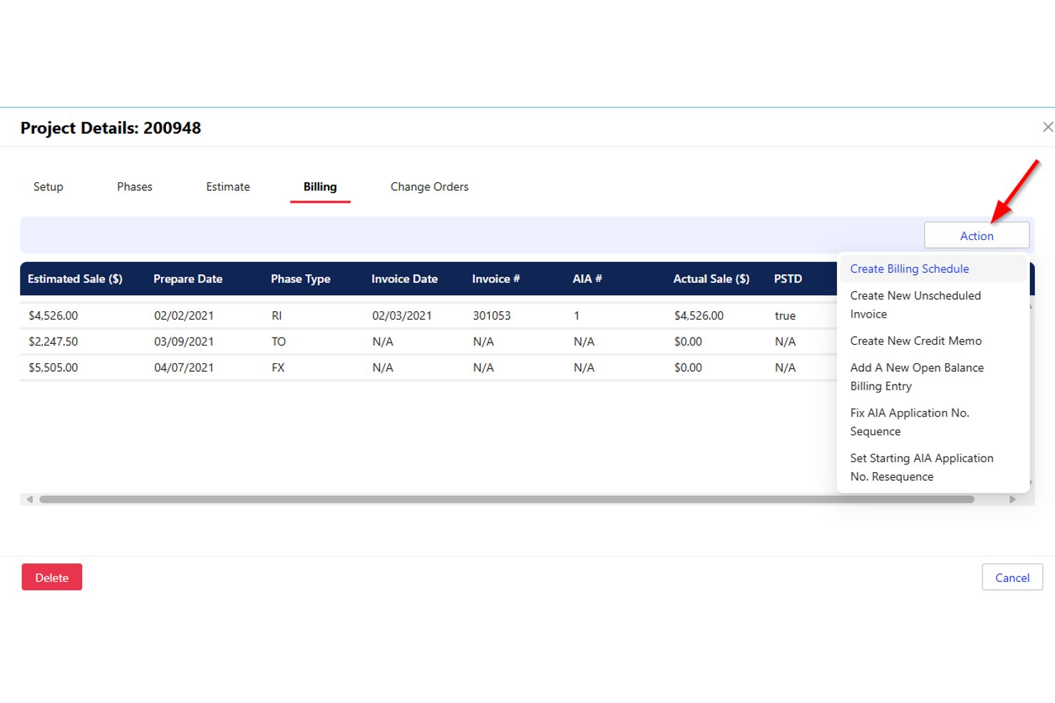Click phase type RI cell
The height and width of the screenshot is (703, 1055).
(277, 316)
